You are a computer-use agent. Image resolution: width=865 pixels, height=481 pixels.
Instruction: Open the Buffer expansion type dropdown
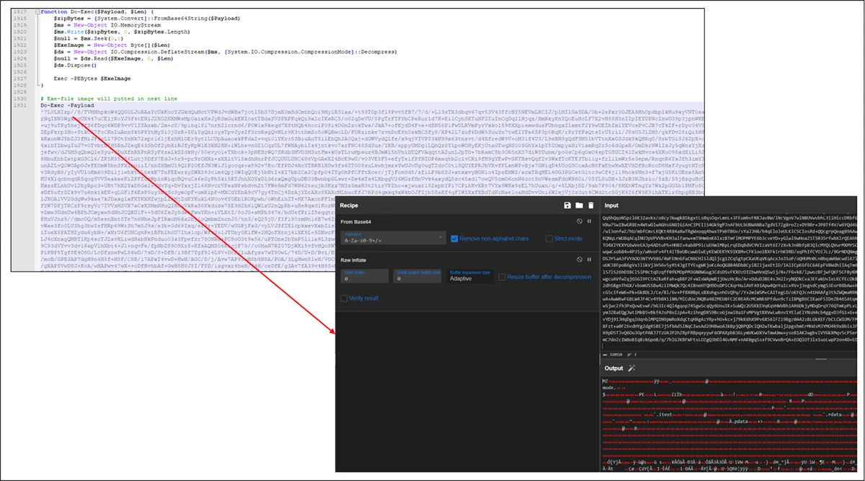[470, 278]
